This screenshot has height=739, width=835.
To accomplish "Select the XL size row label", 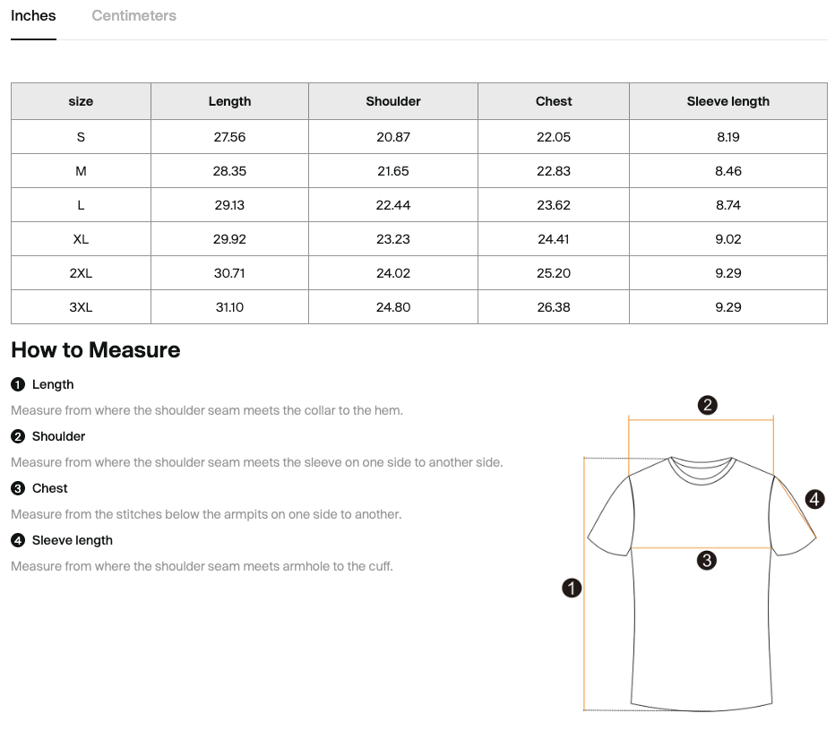I will click(x=81, y=239).
